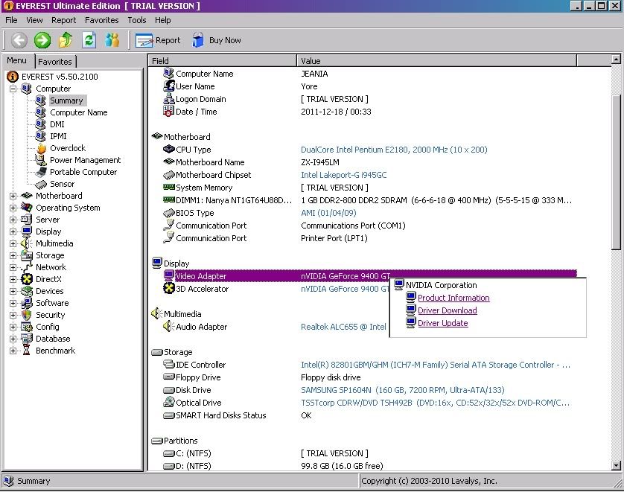Click the Refresh toolbar icon
The image size is (624, 492).
(89, 40)
